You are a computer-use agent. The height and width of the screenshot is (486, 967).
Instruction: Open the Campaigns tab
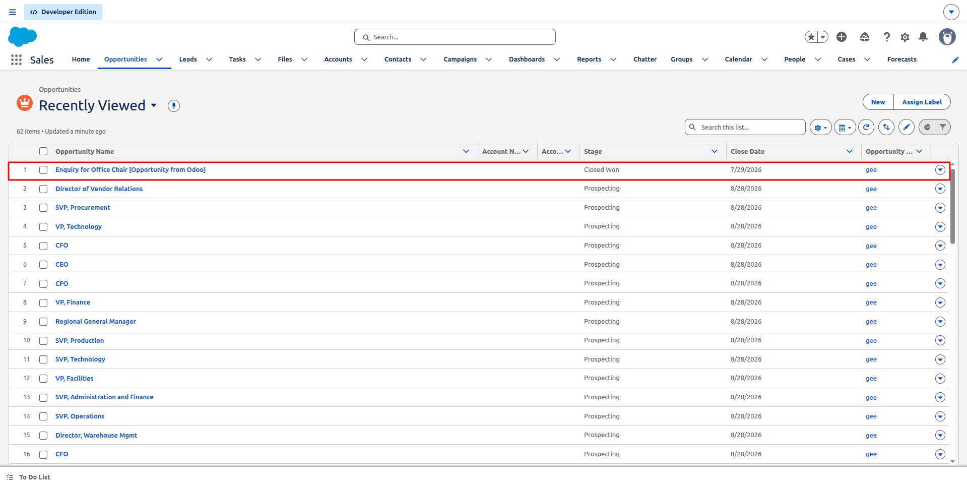tap(460, 59)
